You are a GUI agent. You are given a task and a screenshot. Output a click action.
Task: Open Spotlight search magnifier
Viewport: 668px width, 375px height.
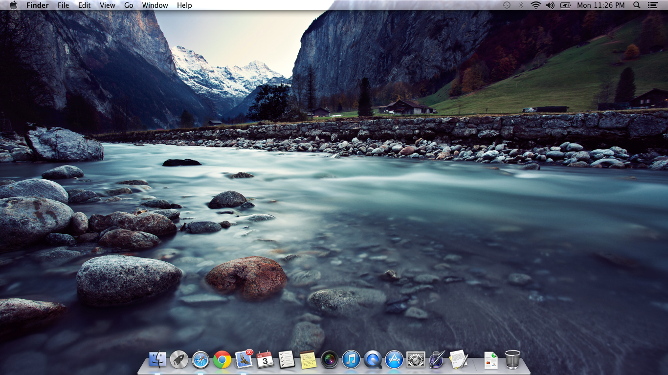[637, 5]
